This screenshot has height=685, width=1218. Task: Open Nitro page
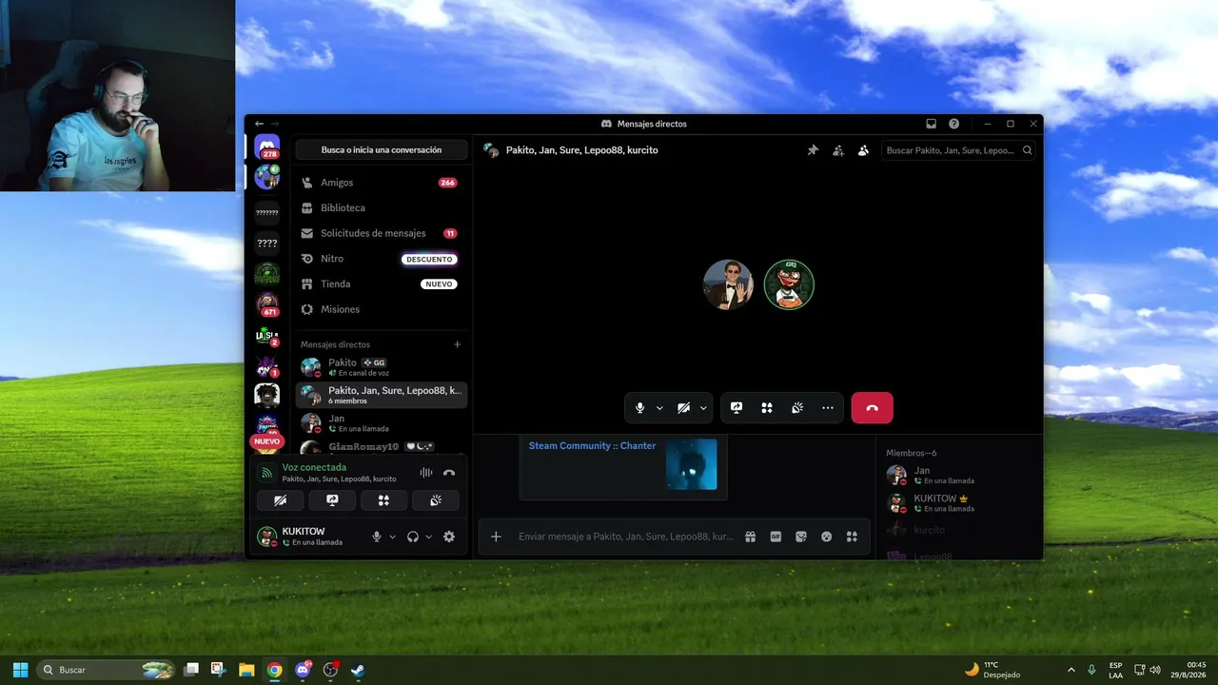381,259
